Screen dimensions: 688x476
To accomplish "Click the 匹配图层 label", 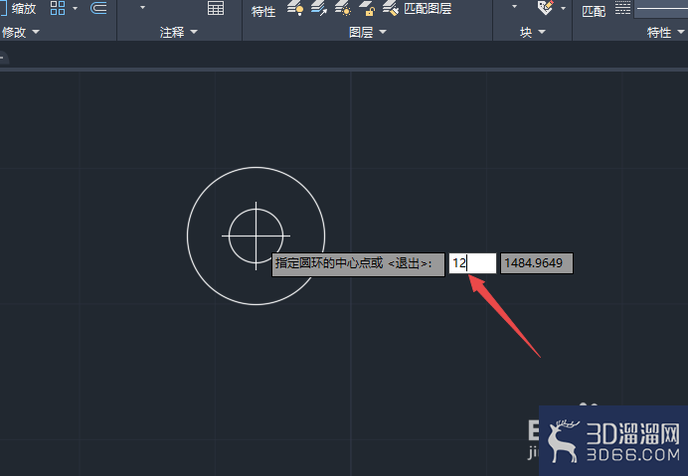I will pyautogui.click(x=428, y=8).
